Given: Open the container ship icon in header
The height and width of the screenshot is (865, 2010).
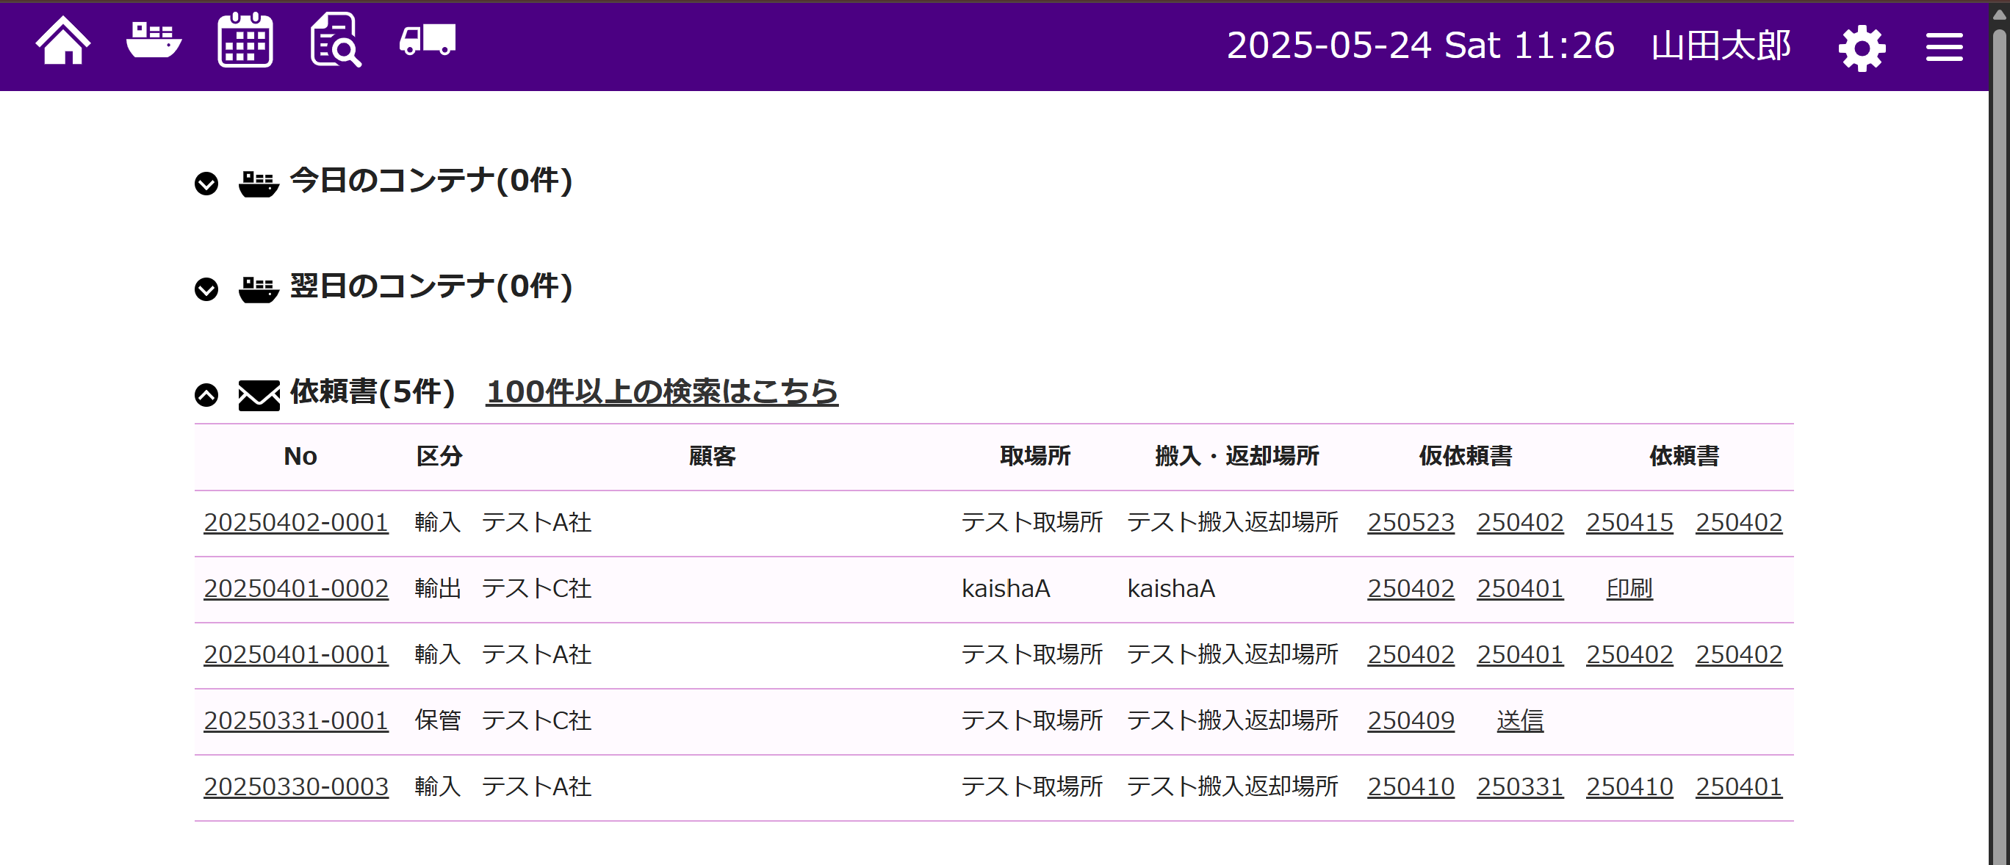Looking at the screenshot, I should point(154,40).
